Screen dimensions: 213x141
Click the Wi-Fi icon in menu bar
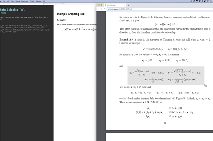coord(207,1)
